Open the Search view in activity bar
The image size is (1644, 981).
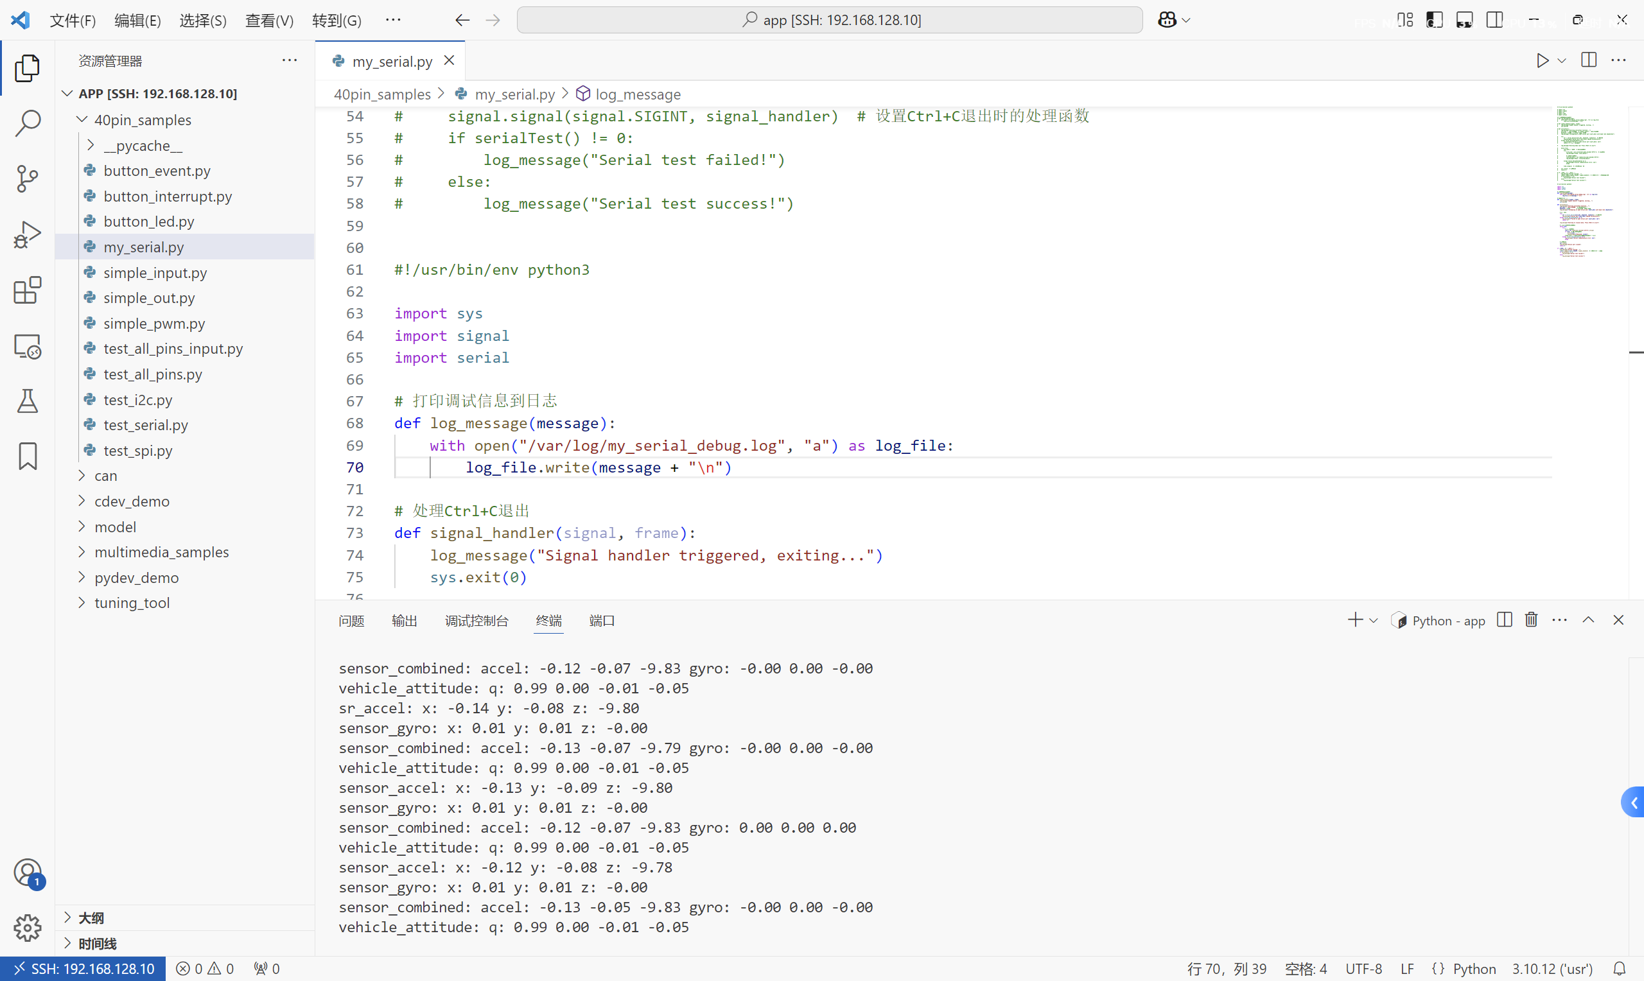point(27,123)
